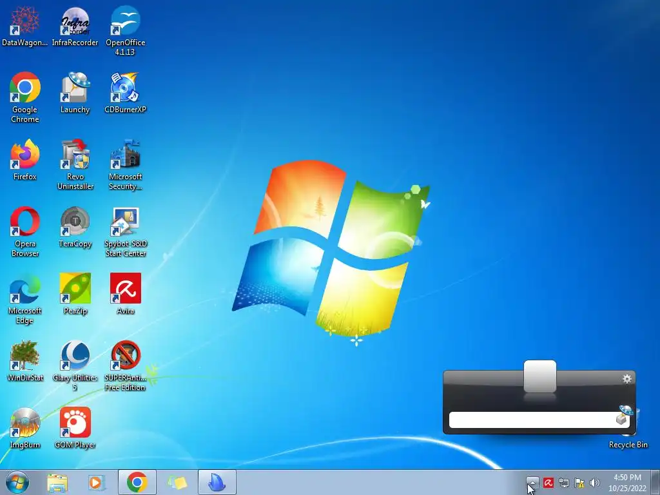Select the Microsoft Edge desktop icon

coord(25,298)
